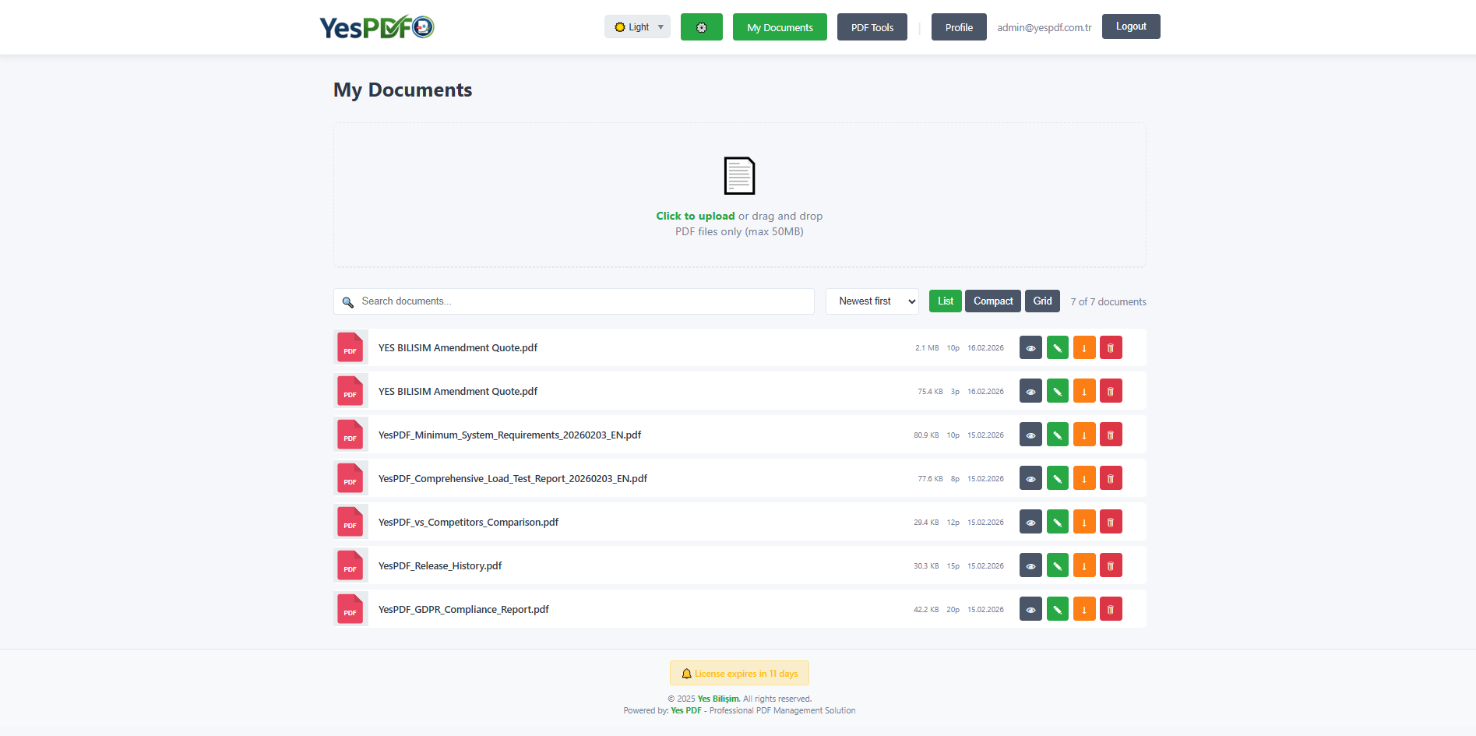Edit YesPDF_Release_History.pdf
Image resolution: width=1476 pixels, height=736 pixels.
(x=1057, y=566)
